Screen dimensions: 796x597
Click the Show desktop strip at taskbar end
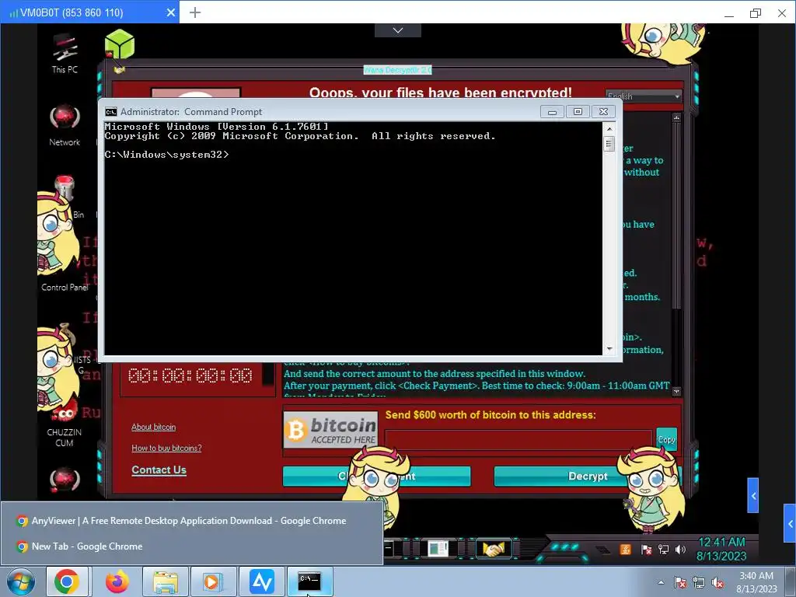(791, 581)
